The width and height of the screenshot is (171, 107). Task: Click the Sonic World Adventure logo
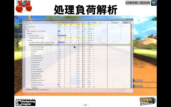click(x=148, y=101)
